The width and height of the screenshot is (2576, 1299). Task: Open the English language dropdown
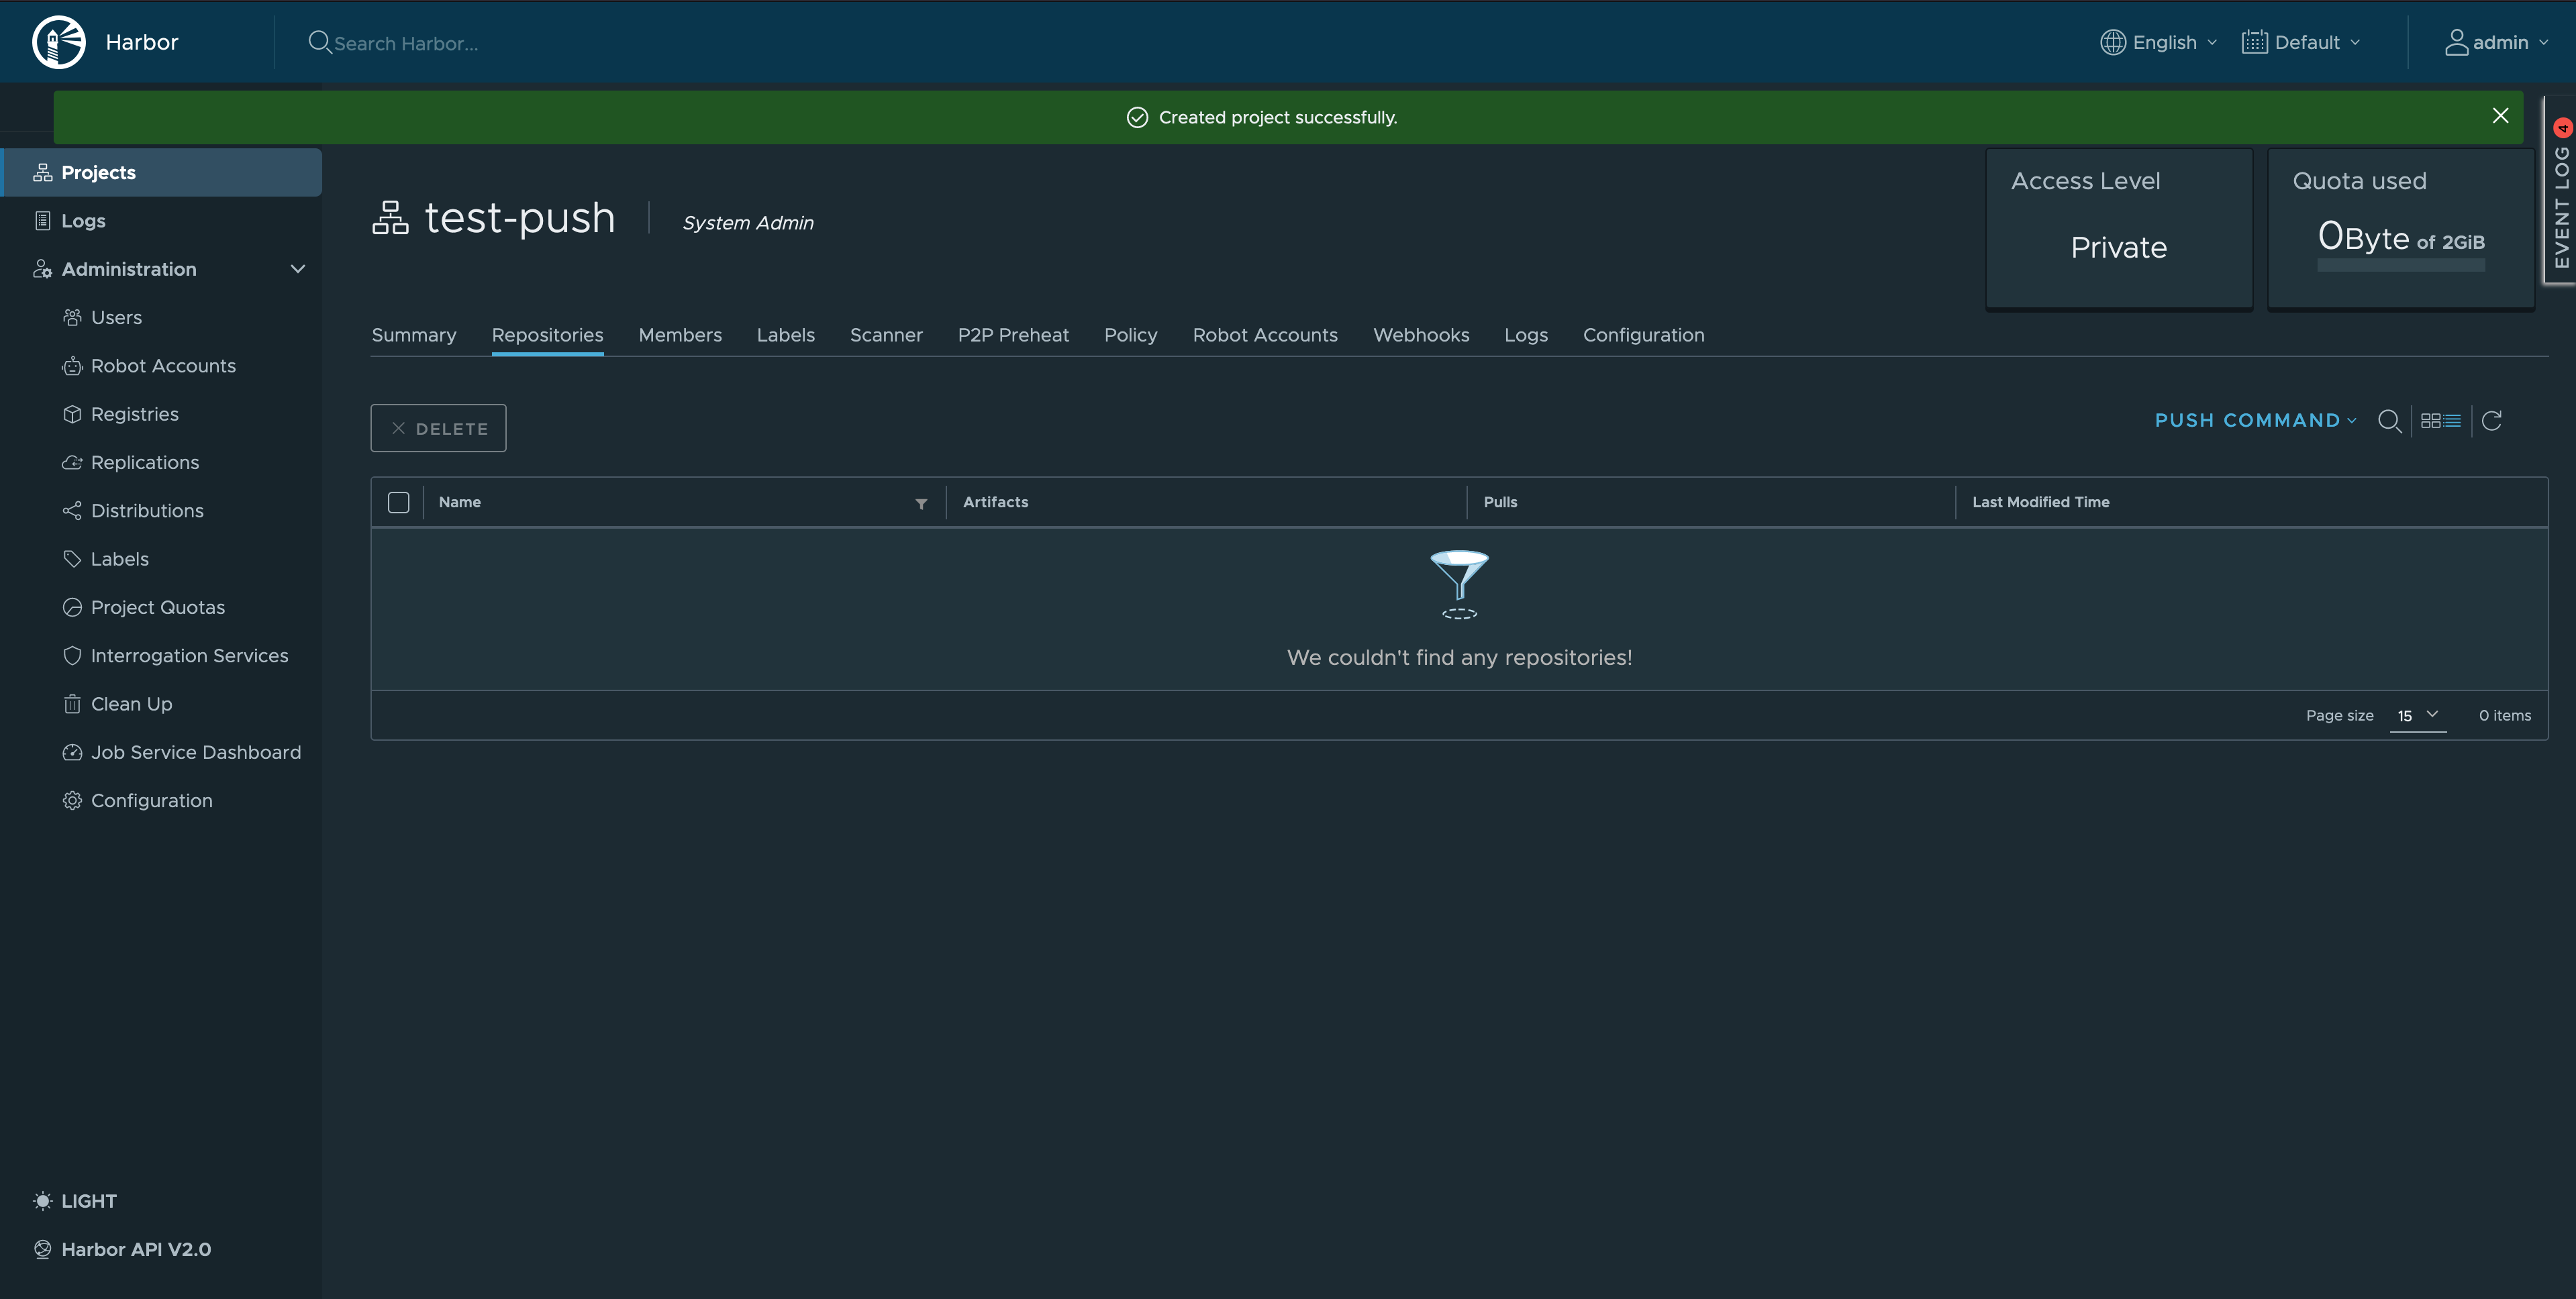(2160, 42)
